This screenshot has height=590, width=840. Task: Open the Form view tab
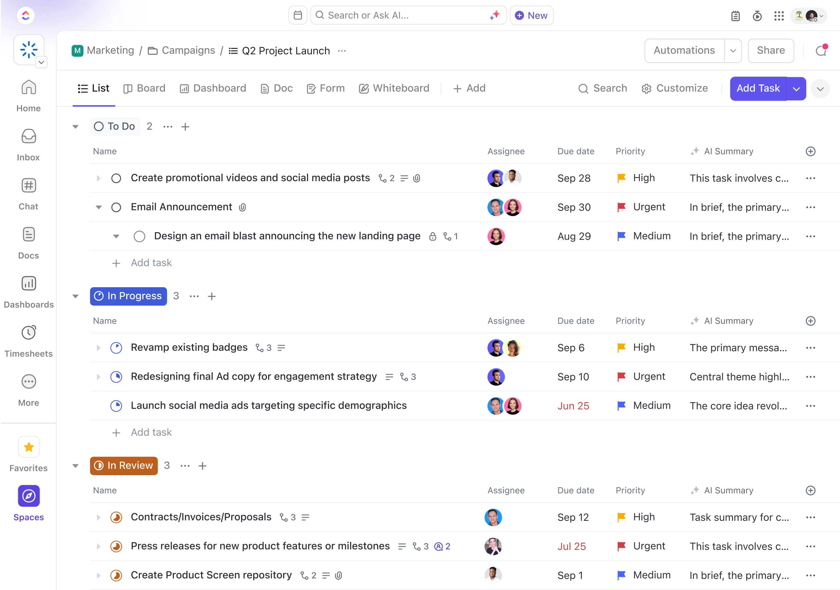pyautogui.click(x=325, y=88)
